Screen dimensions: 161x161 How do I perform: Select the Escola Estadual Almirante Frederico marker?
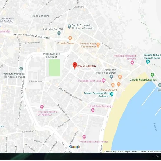coord(69,26)
